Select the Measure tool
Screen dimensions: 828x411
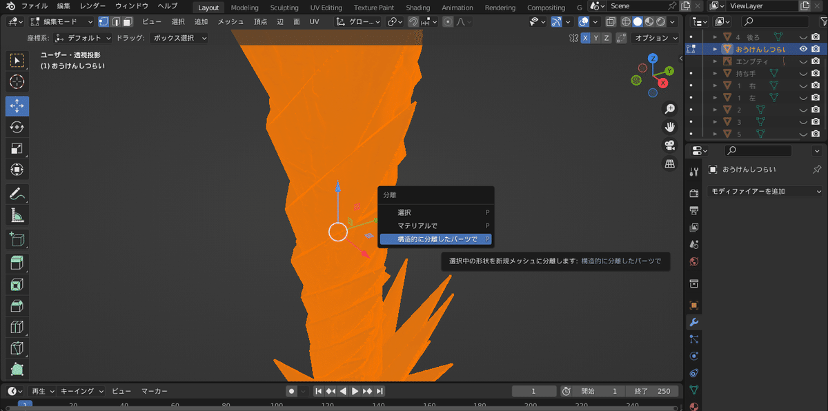pos(17,215)
